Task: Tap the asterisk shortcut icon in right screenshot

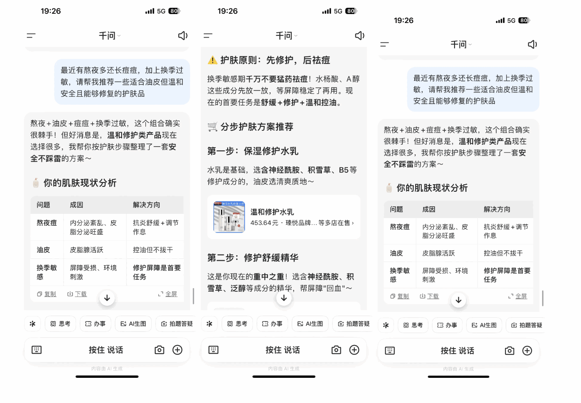Action: pos(386,325)
